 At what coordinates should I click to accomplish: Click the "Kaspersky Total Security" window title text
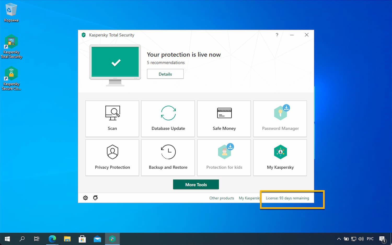[x=112, y=35]
